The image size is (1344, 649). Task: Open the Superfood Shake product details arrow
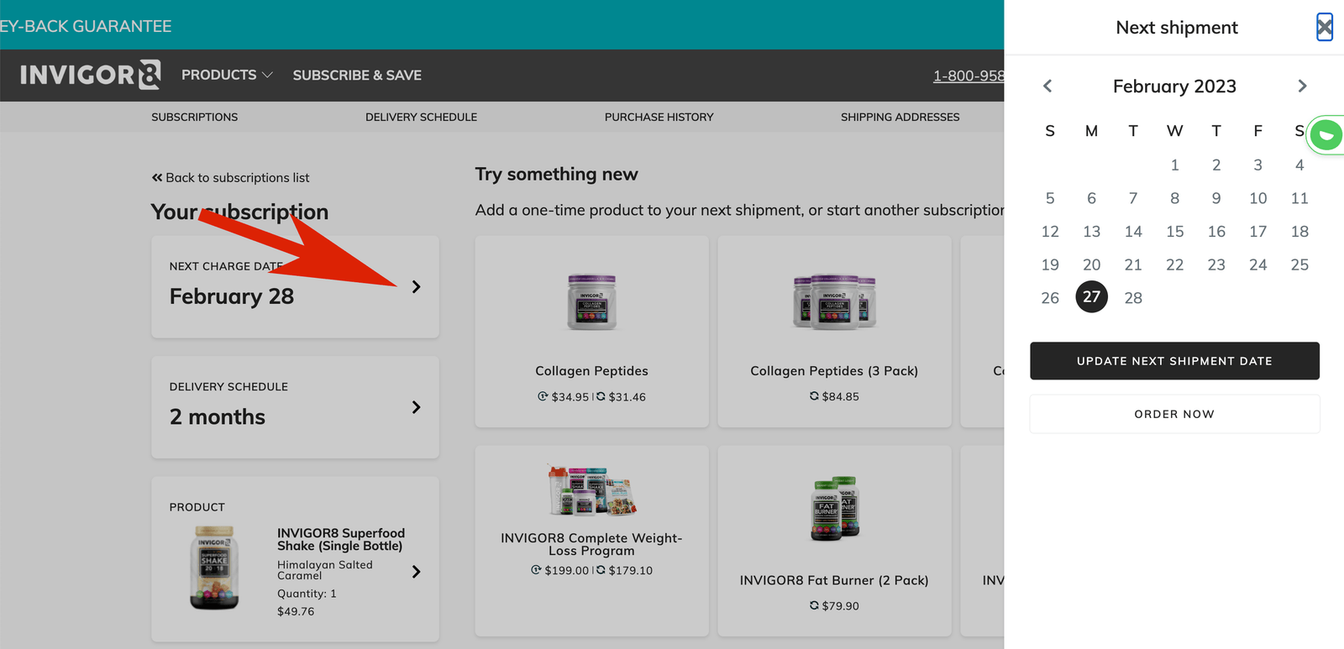coord(416,572)
